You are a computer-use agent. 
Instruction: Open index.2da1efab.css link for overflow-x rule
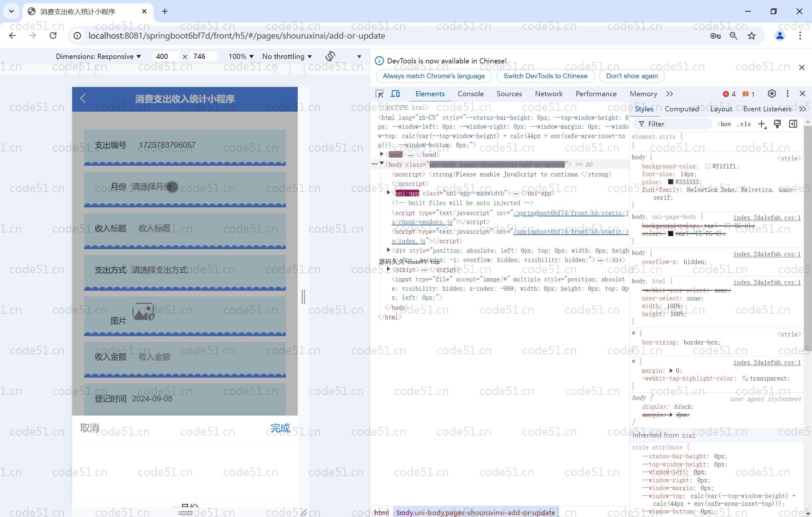767,254
